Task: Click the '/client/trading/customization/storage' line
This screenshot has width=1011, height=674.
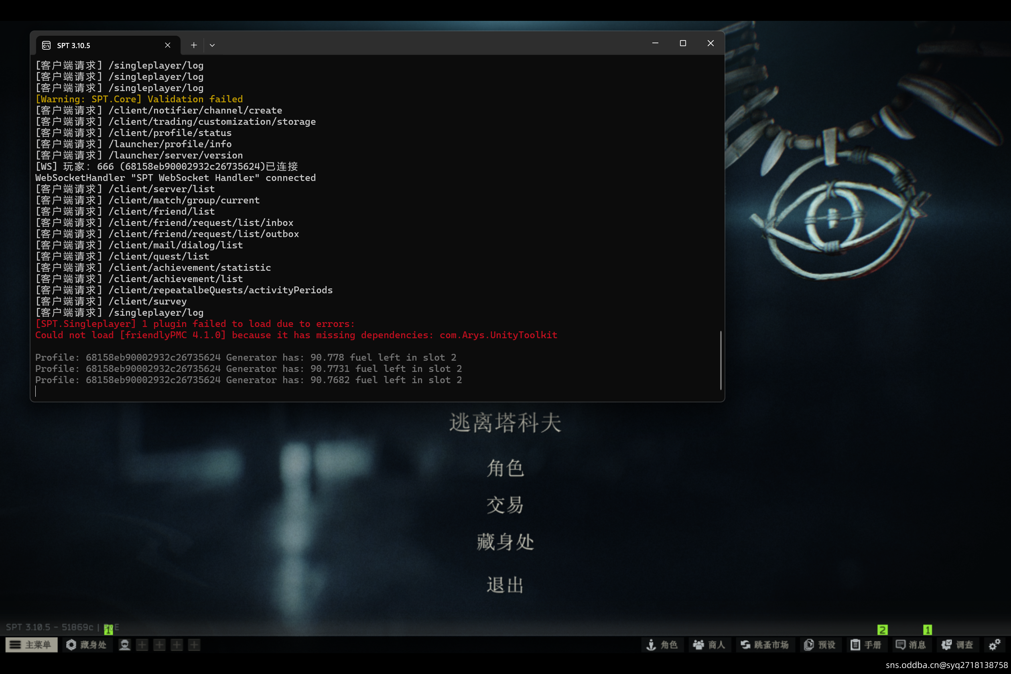Action: 175,122
